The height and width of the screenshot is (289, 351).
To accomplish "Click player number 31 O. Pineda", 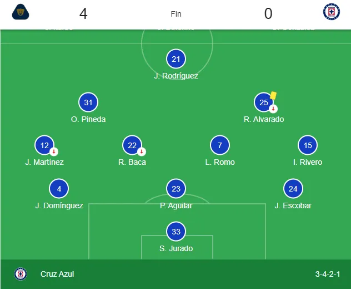I will [88, 102].
